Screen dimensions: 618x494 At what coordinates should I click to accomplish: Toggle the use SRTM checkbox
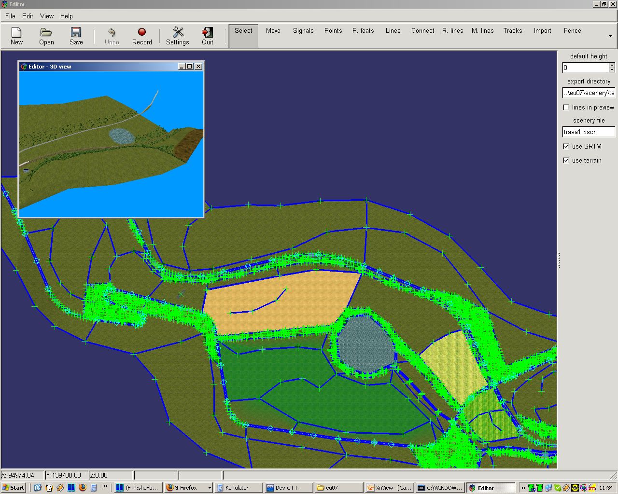(566, 146)
